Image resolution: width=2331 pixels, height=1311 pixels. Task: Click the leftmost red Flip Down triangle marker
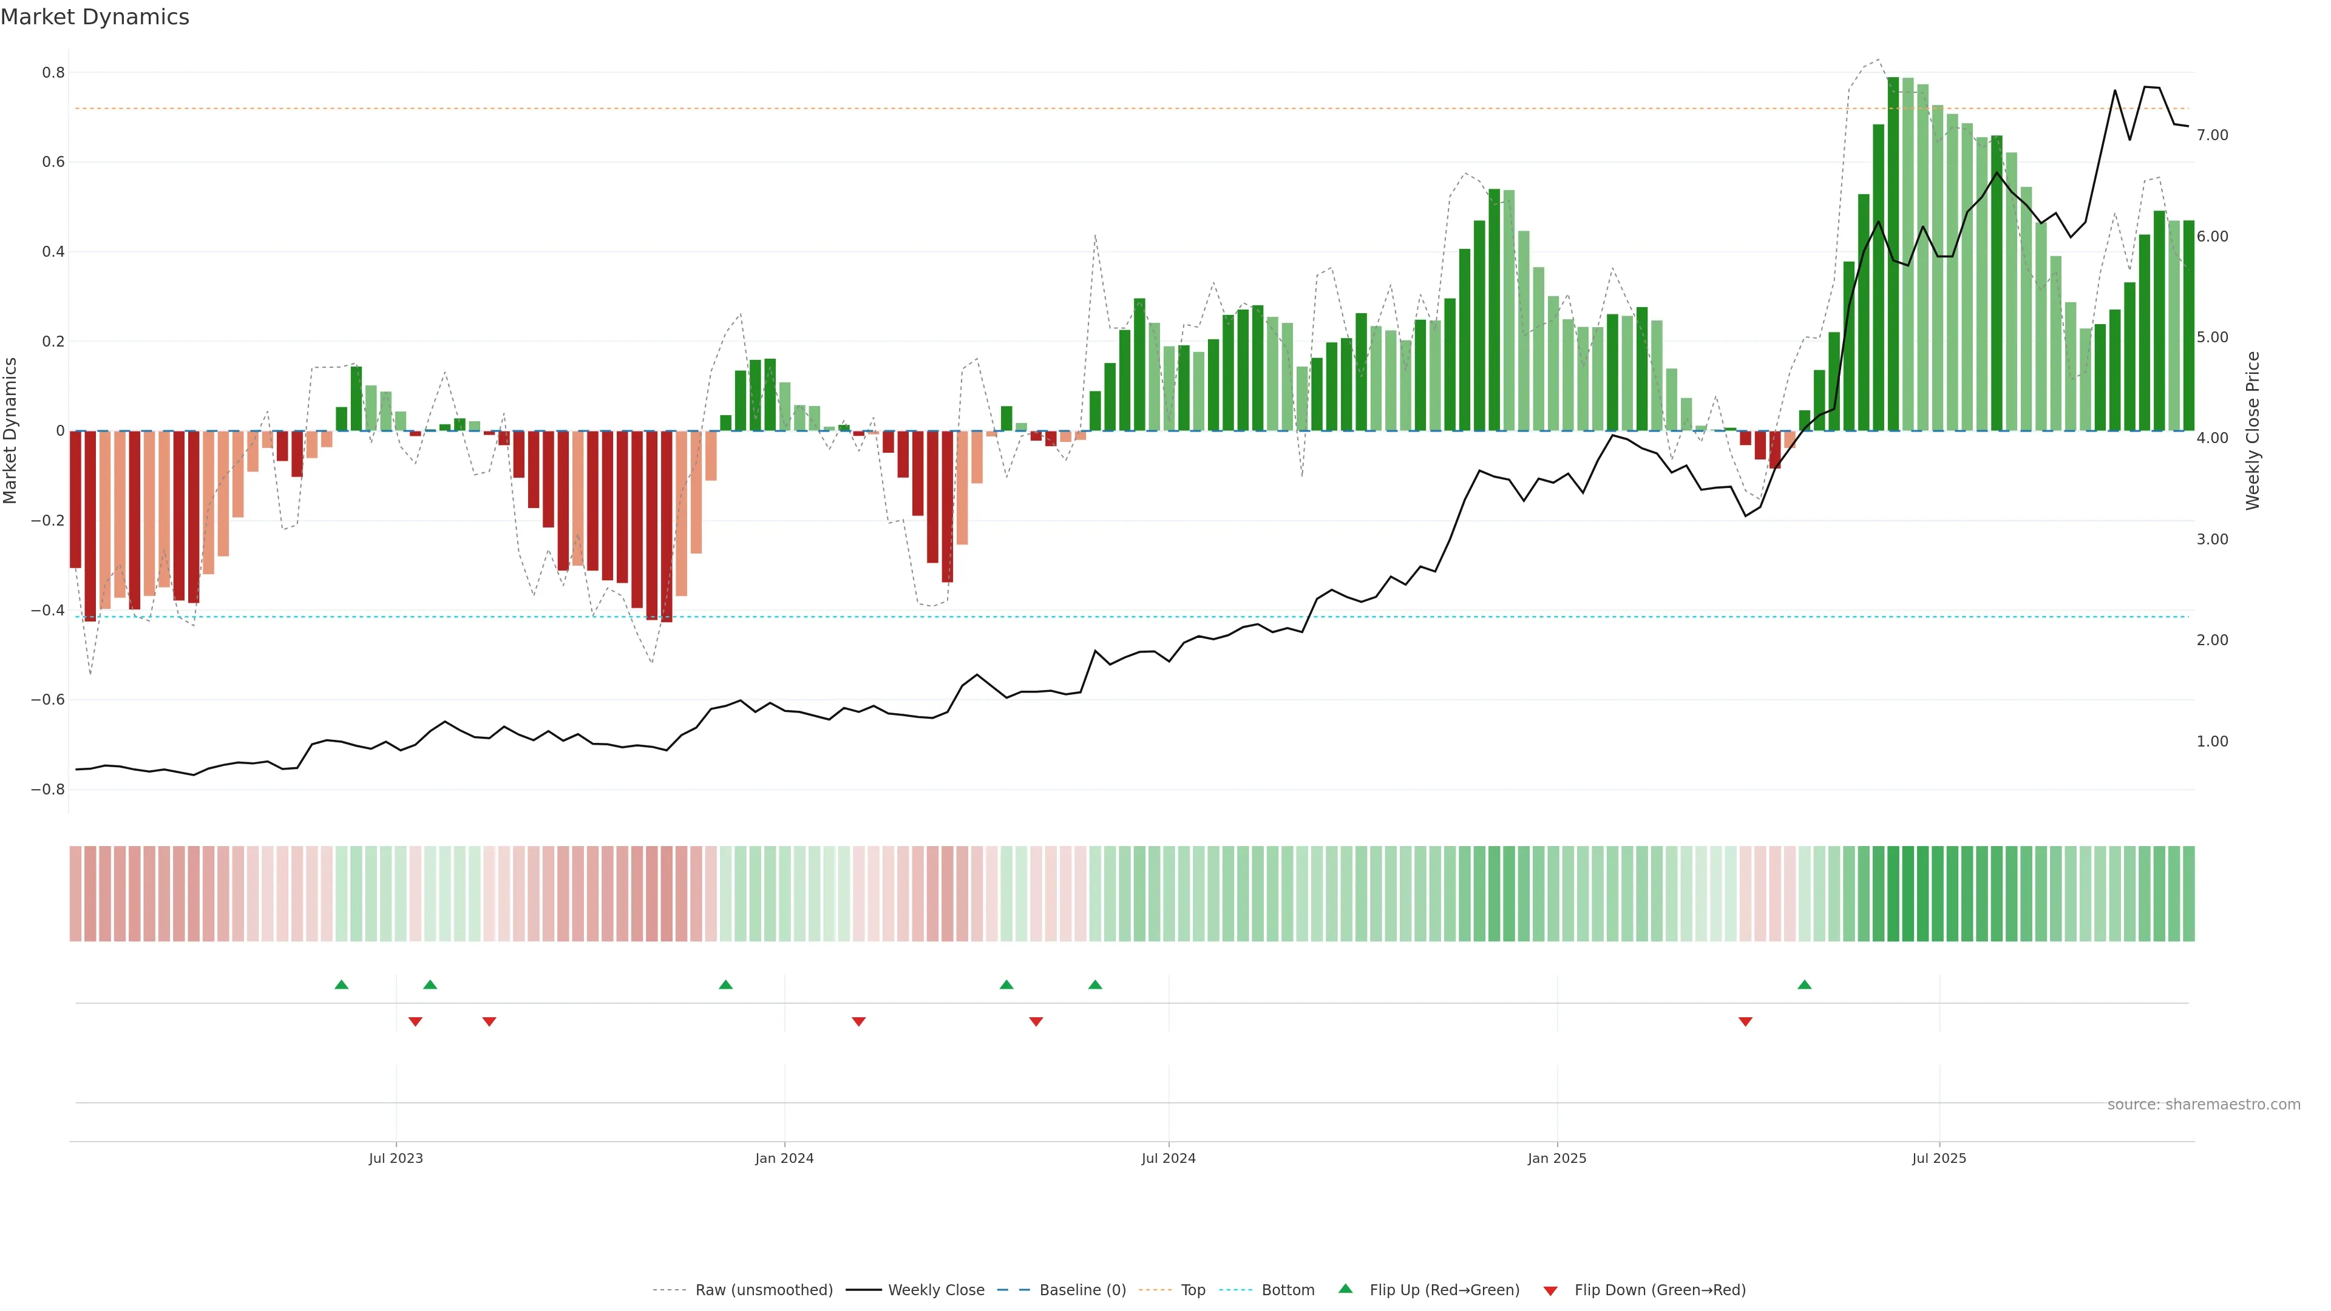[415, 1021]
